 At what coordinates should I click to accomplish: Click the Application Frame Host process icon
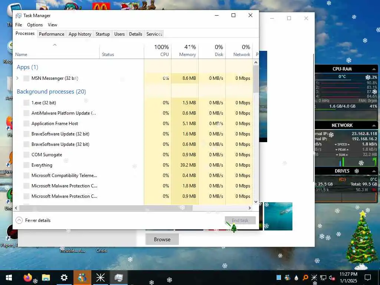click(26, 124)
